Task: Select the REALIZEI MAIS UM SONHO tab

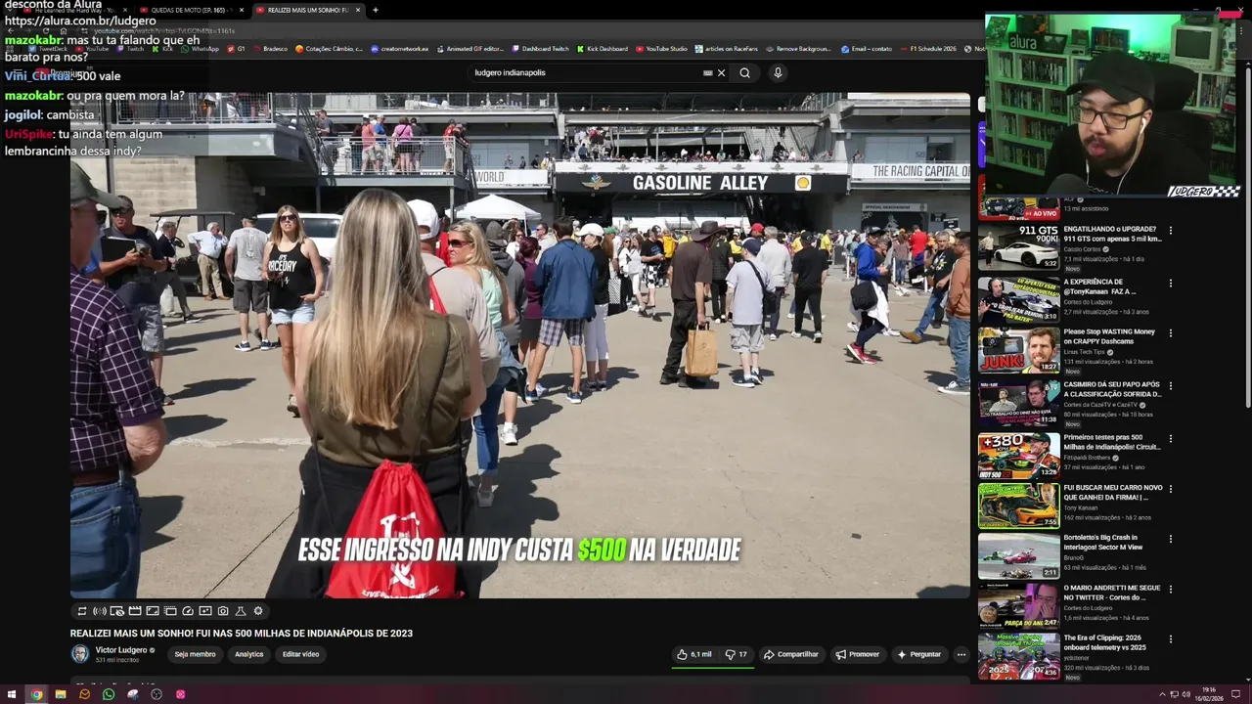Action: [308, 10]
